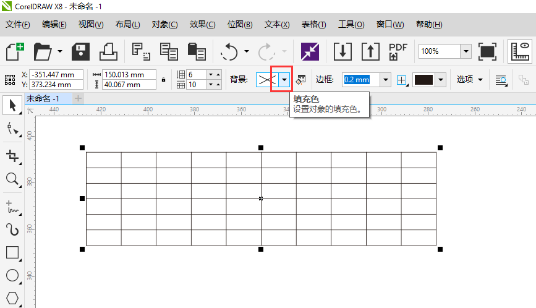Click the Print icon
The width and height of the screenshot is (536, 308).
coord(108,51)
